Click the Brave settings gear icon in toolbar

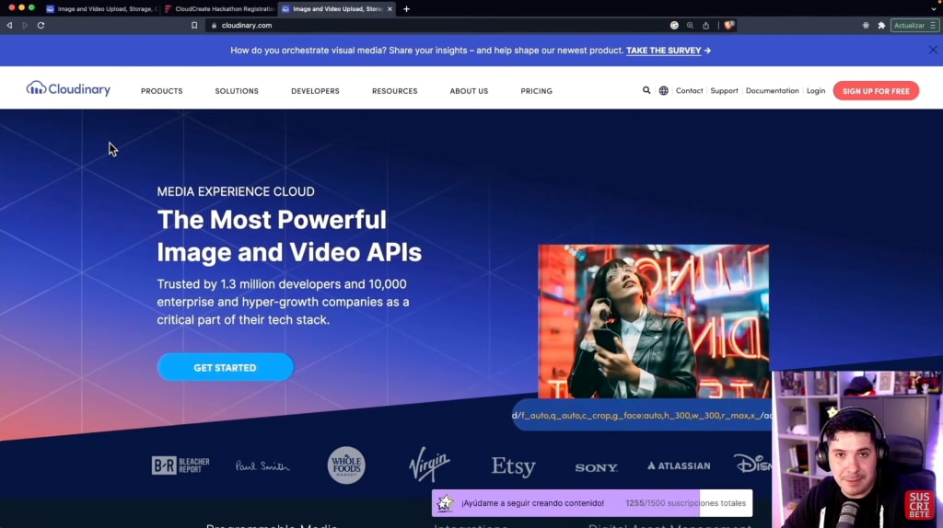click(x=866, y=25)
